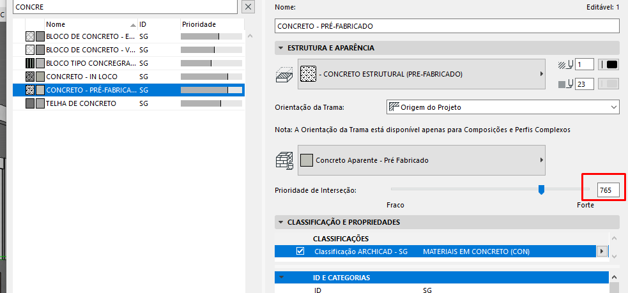Screen dimensions: 628x293
Task: Sort the list by Prioridade column
Action: click(211, 24)
